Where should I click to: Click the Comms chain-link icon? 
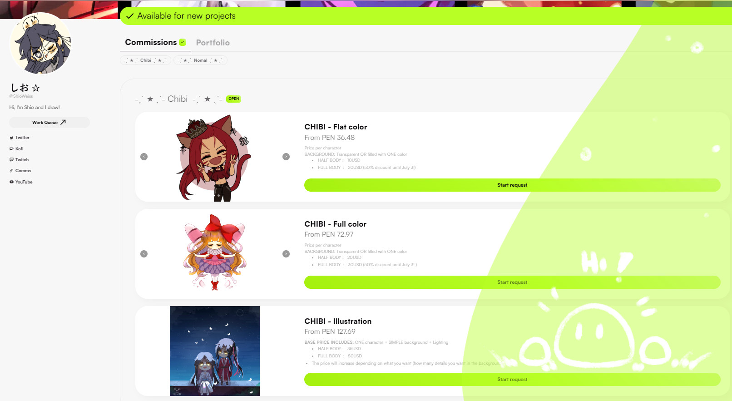11,171
